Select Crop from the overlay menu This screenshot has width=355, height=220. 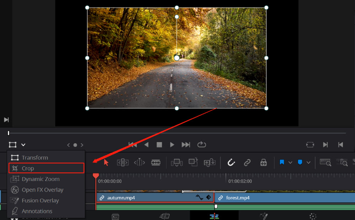pos(28,168)
